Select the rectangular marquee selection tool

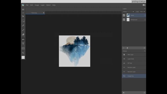23,21
